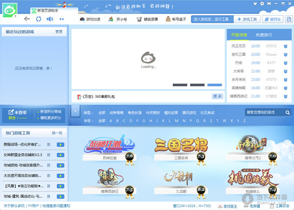Open the 死神狂潮 game thumbnail
The width and height of the screenshot is (294, 210).
109,148
